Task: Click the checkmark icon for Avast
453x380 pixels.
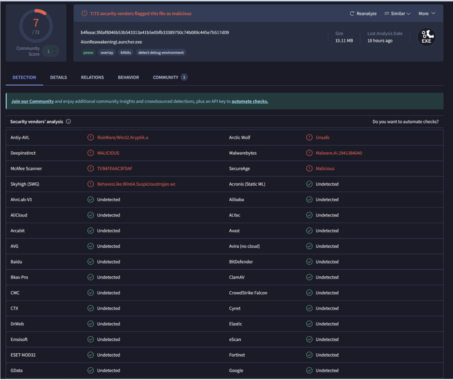Action: click(309, 231)
